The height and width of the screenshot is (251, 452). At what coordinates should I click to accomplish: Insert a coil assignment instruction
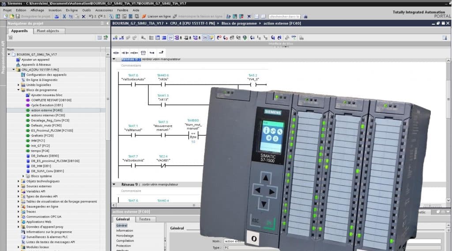point(134,52)
